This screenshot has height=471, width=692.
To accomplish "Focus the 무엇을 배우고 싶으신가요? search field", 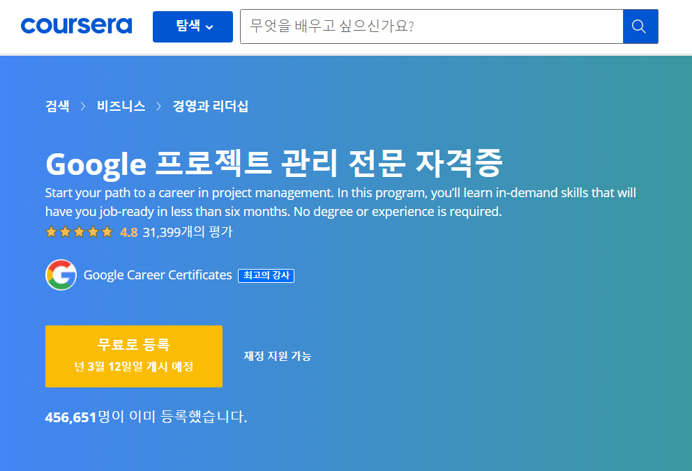I will point(432,26).
